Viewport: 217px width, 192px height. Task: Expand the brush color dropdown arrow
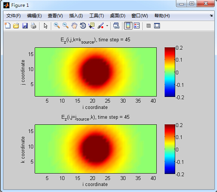(107, 26)
